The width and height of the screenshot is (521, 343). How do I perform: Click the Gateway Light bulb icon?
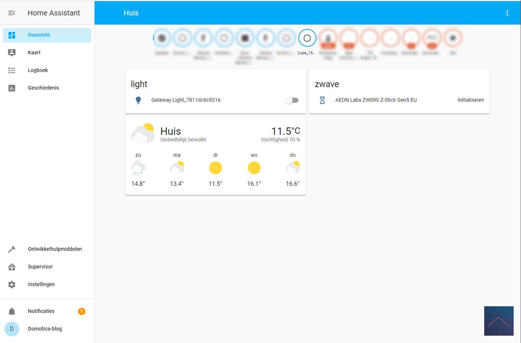click(138, 100)
